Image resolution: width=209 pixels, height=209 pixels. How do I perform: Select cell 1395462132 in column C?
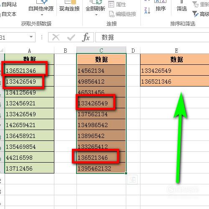(101, 168)
